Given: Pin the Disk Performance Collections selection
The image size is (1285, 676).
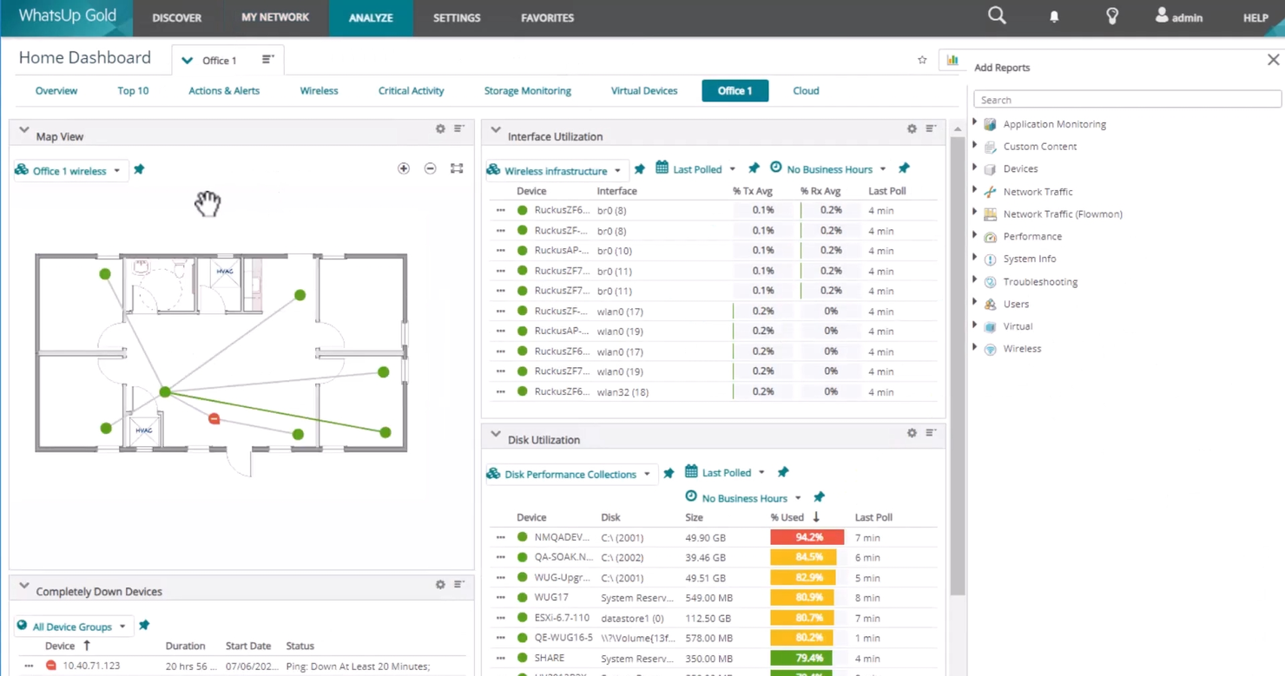Looking at the screenshot, I should click(x=669, y=473).
